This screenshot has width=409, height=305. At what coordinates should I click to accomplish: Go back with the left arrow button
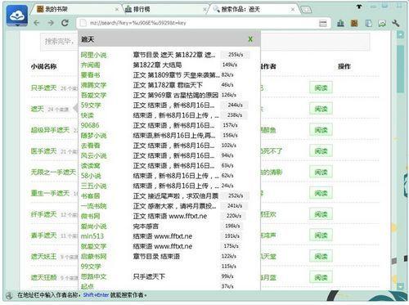pos(37,23)
